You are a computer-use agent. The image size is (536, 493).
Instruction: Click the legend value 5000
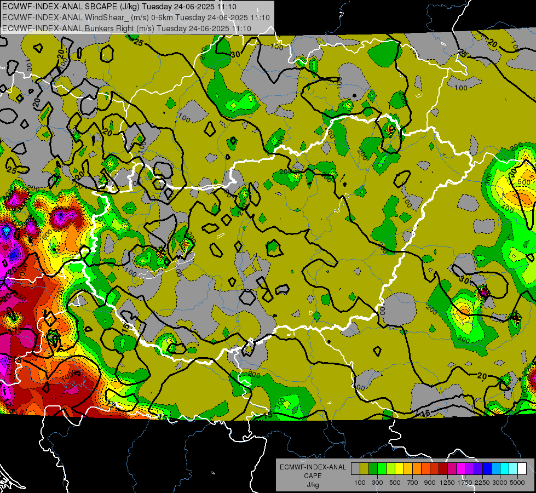517,483
